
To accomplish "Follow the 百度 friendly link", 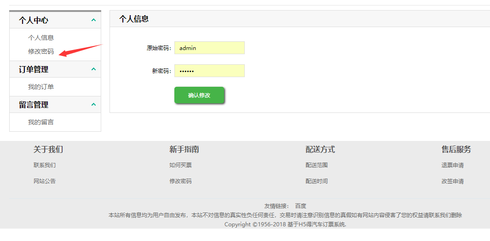I will click(x=300, y=206).
